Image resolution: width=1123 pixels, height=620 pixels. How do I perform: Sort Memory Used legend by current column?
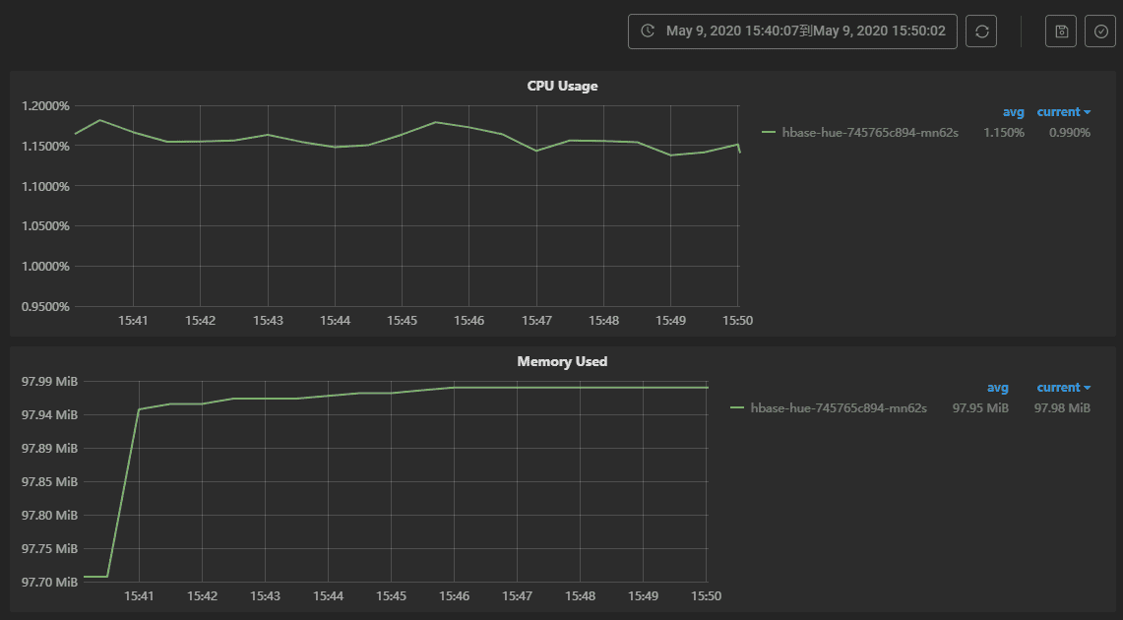point(1063,388)
